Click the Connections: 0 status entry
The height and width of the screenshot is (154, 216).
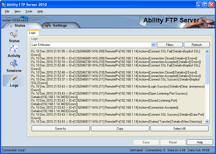156,150
